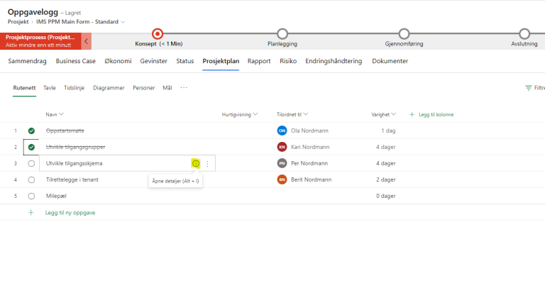
Task: Select the Planlegging stage circle
Action: pyautogui.click(x=282, y=34)
